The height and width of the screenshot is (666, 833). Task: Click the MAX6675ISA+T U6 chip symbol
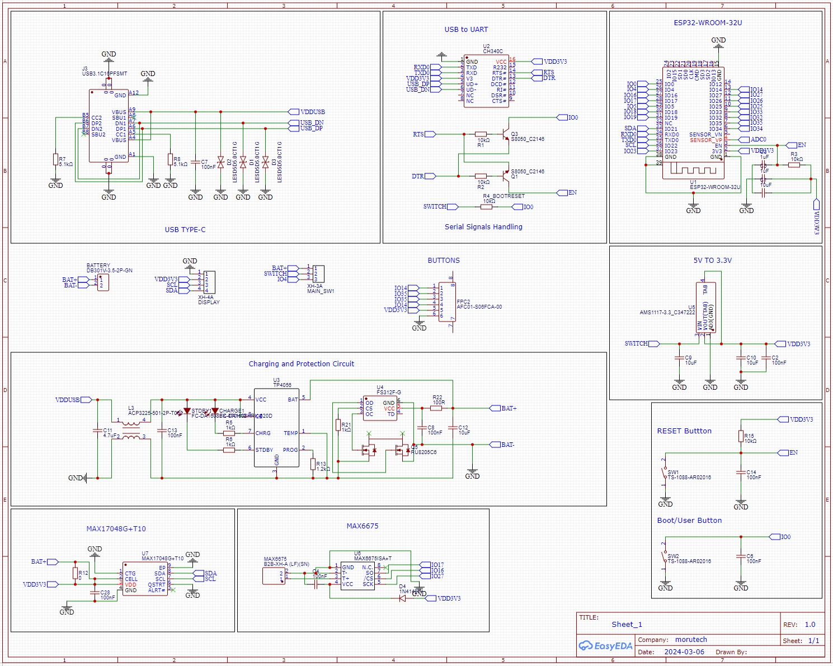coord(357,575)
